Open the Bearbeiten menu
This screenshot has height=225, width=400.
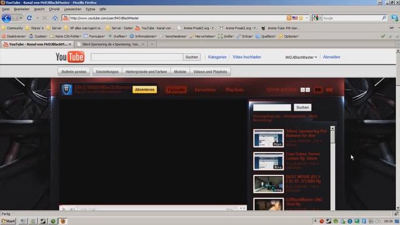click(x=22, y=9)
